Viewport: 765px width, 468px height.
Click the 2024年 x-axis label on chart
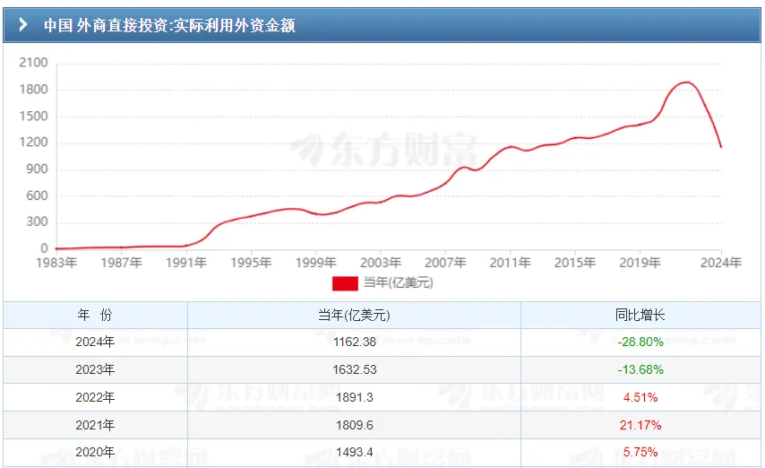tap(721, 263)
